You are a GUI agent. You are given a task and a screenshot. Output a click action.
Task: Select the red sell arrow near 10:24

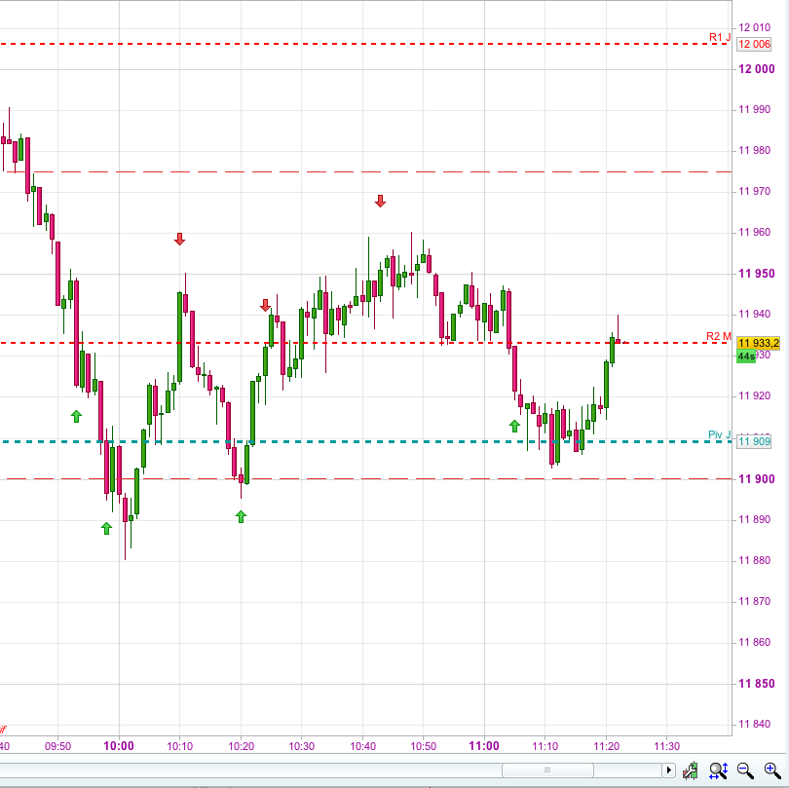pyautogui.click(x=265, y=305)
